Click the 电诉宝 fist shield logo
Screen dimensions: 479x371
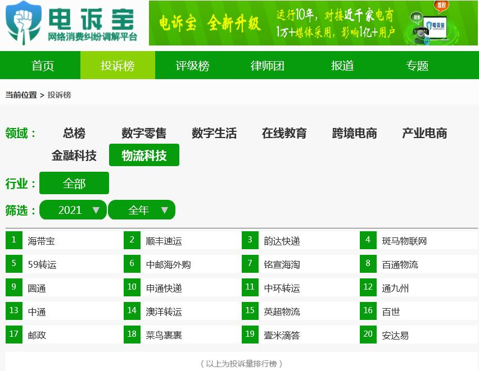pyautogui.click(x=24, y=23)
